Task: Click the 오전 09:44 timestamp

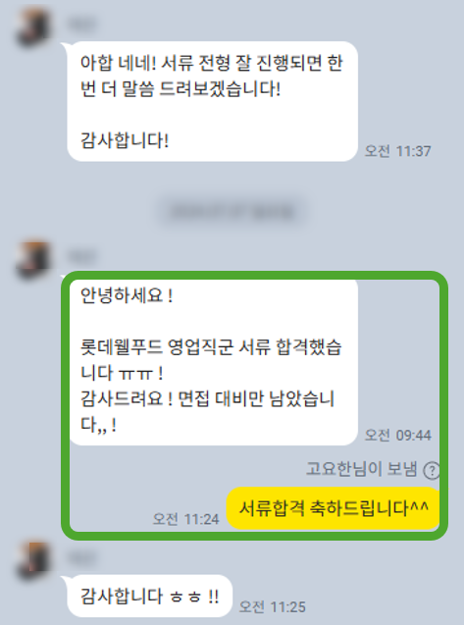Action: point(398,435)
